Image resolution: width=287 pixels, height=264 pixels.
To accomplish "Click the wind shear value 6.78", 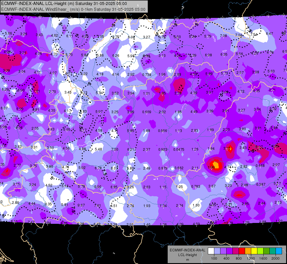I will click(x=98, y=168).
